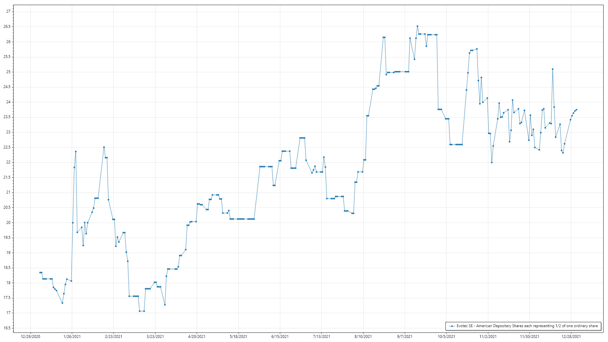Click the 12/28/2021 x-axis date label

(x=571, y=336)
